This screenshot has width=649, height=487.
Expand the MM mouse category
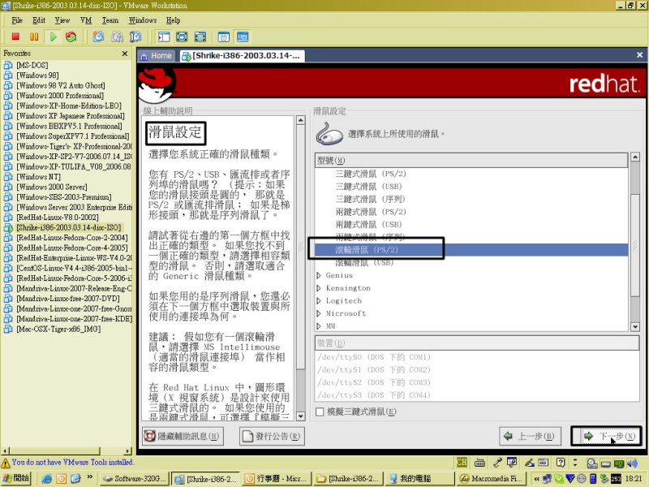click(x=319, y=326)
